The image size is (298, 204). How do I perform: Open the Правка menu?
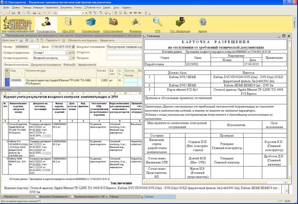pos(16,8)
